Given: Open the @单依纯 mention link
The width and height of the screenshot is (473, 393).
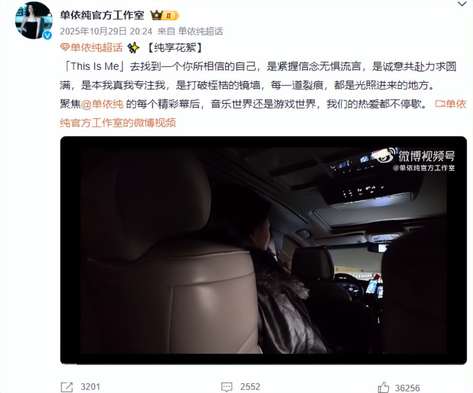Looking at the screenshot, I should pyautogui.click(x=102, y=104).
